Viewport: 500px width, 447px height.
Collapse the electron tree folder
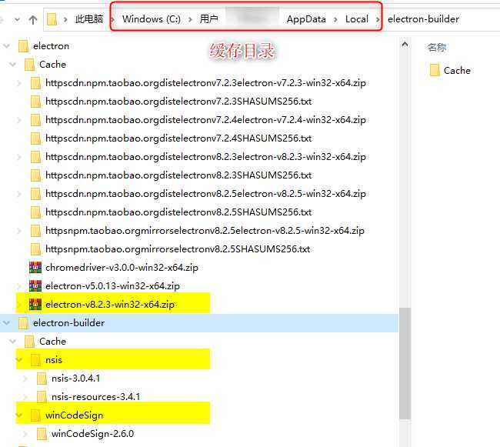click(x=7, y=46)
